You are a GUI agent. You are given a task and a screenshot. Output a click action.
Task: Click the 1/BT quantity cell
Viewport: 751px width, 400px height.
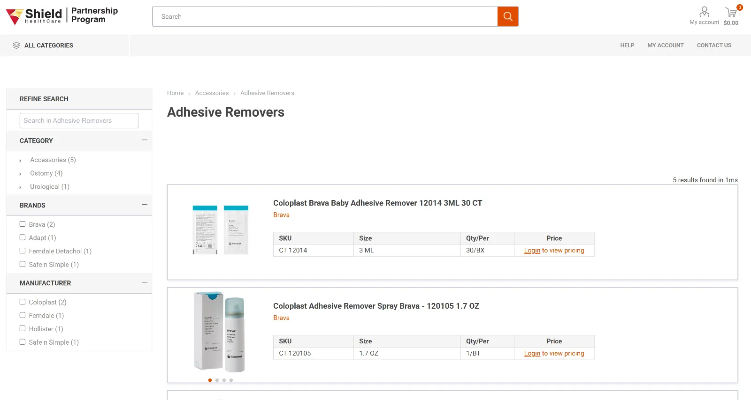coord(487,354)
